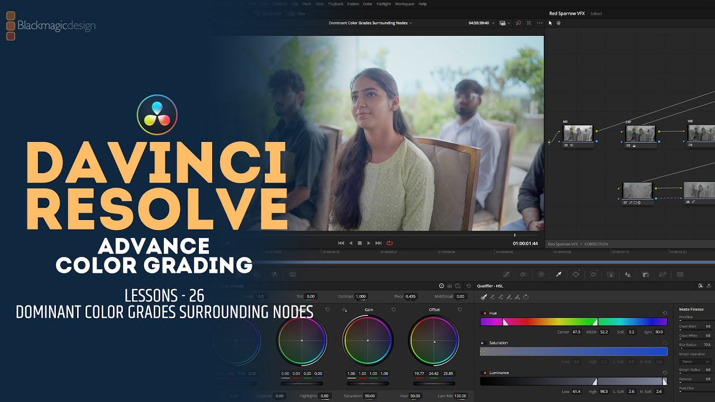Viewport: 715px width, 402px height.
Task: Click the Blur Radius value 77.5
Action: pos(707,345)
